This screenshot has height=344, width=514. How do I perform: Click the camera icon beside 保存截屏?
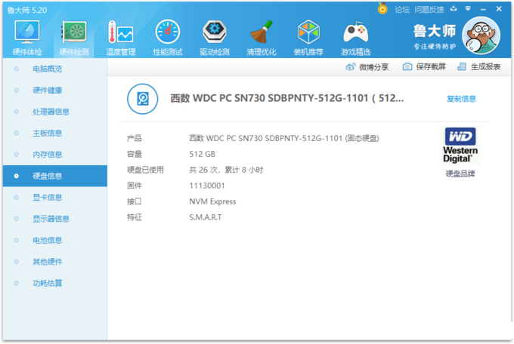tap(407, 67)
